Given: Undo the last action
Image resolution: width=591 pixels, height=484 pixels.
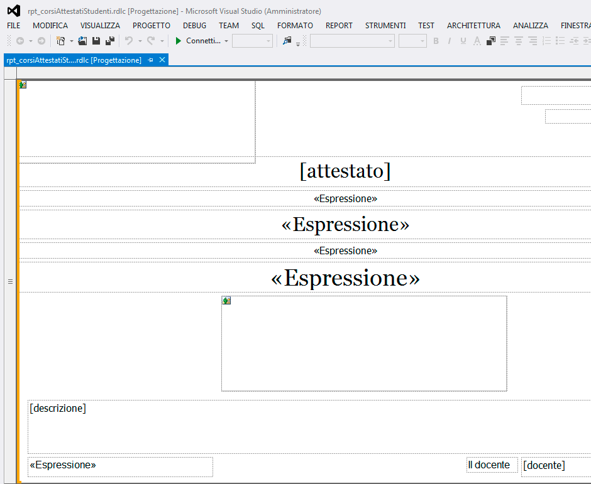Looking at the screenshot, I should click(x=129, y=41).
